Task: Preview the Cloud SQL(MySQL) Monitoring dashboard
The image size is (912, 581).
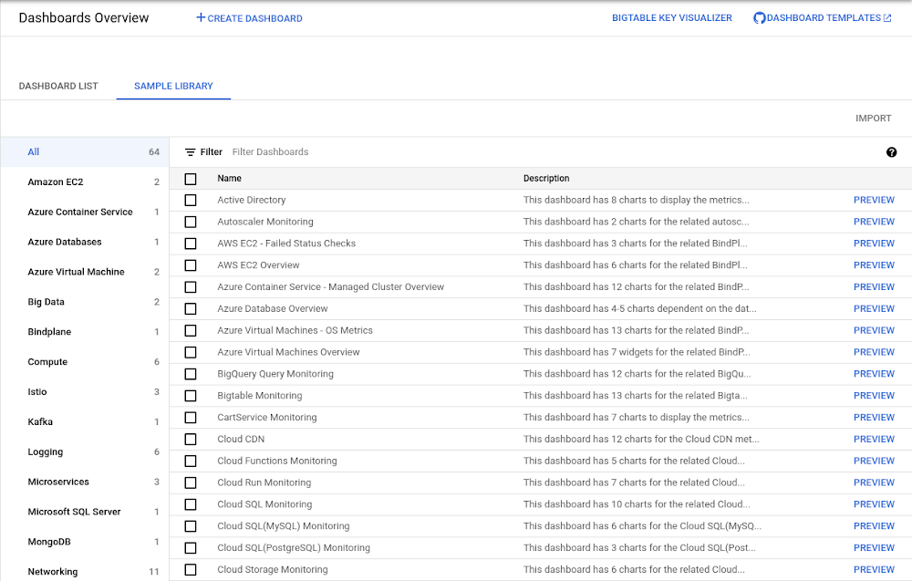Action: (x=874, y=526)
